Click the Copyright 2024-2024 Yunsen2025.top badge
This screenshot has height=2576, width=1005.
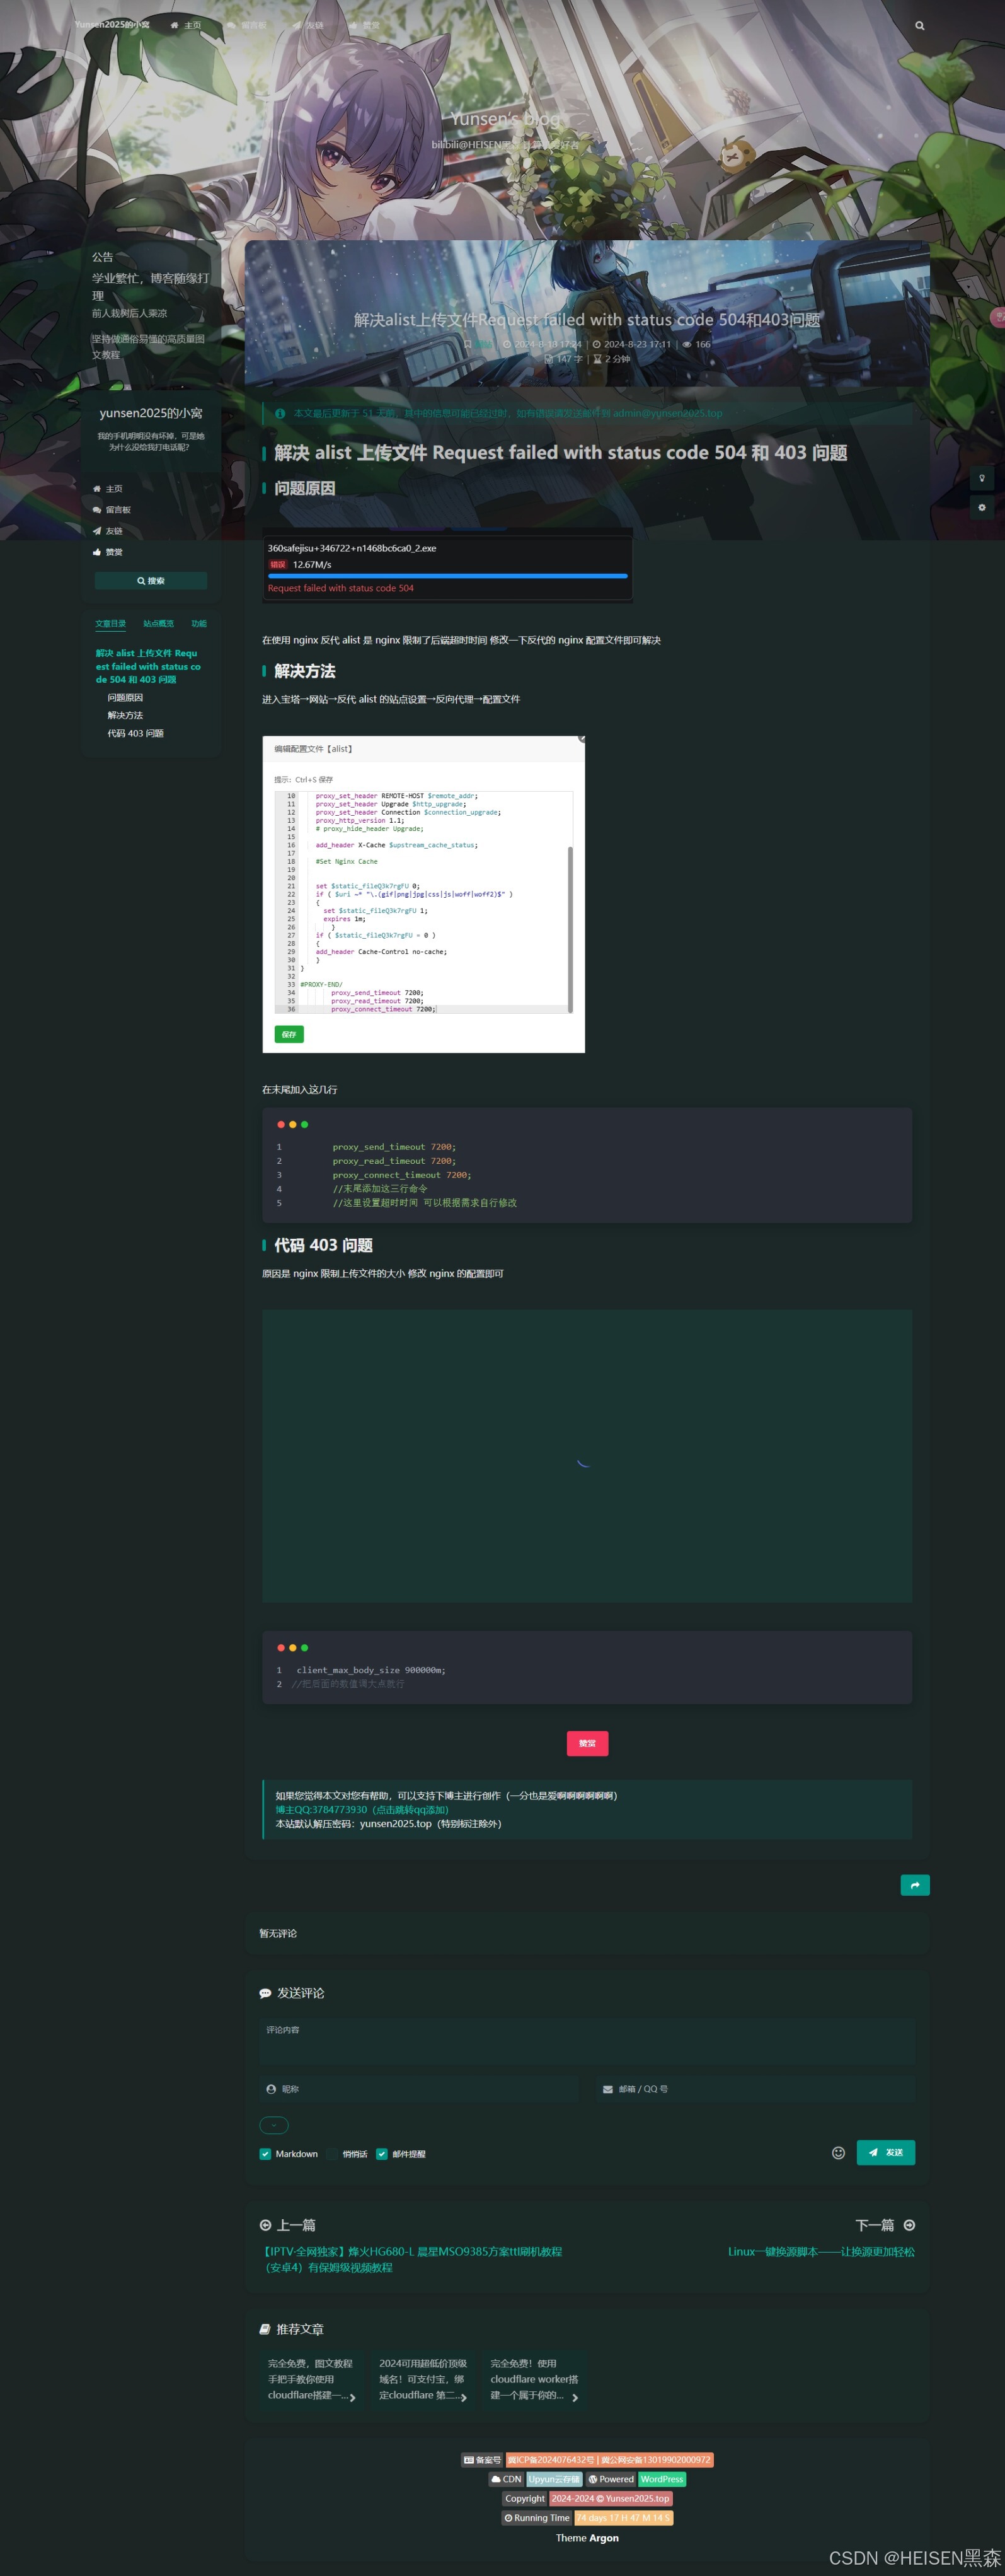[611, 2498]
